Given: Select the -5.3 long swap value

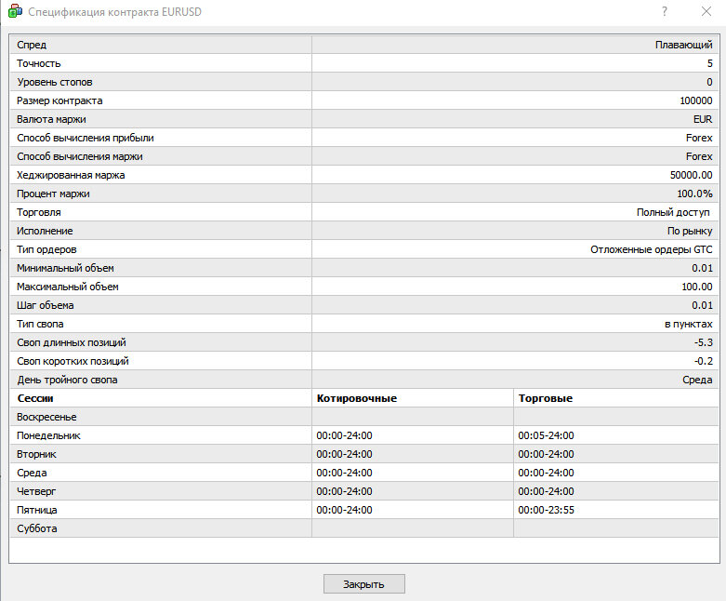Looking at the screenshot, I should point(704,342).
